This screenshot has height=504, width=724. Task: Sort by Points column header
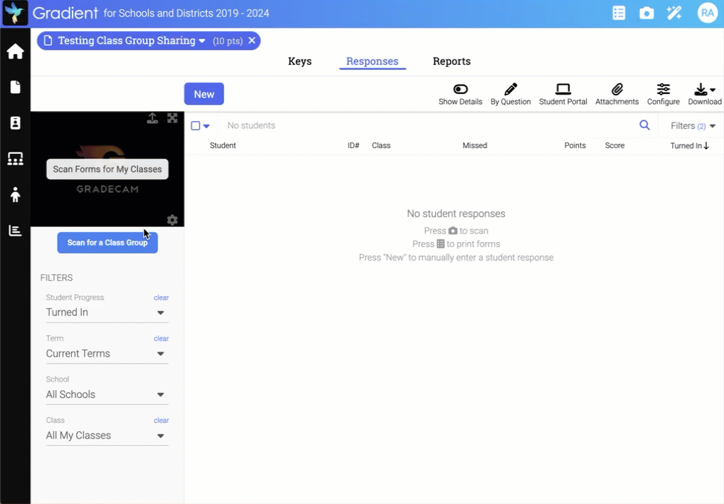pos(575,145)
